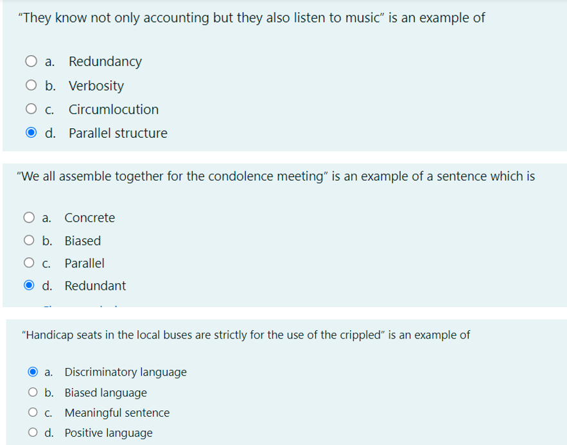The width and height of the screenshot is (567, 445).
Task: Click the Discriminatory language answer label text
Action: (125, 372)
